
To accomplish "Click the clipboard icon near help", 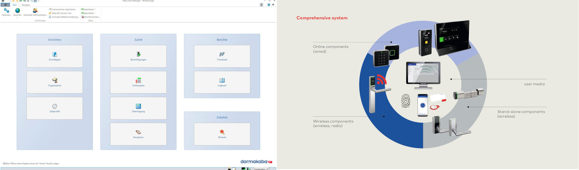I will tap(261, 5).
